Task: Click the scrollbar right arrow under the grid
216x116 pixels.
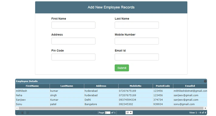Action: pos(205,108)
